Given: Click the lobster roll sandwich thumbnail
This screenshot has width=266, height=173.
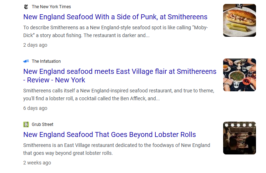Looking at the screenshot, I should (x=239, y=20).
